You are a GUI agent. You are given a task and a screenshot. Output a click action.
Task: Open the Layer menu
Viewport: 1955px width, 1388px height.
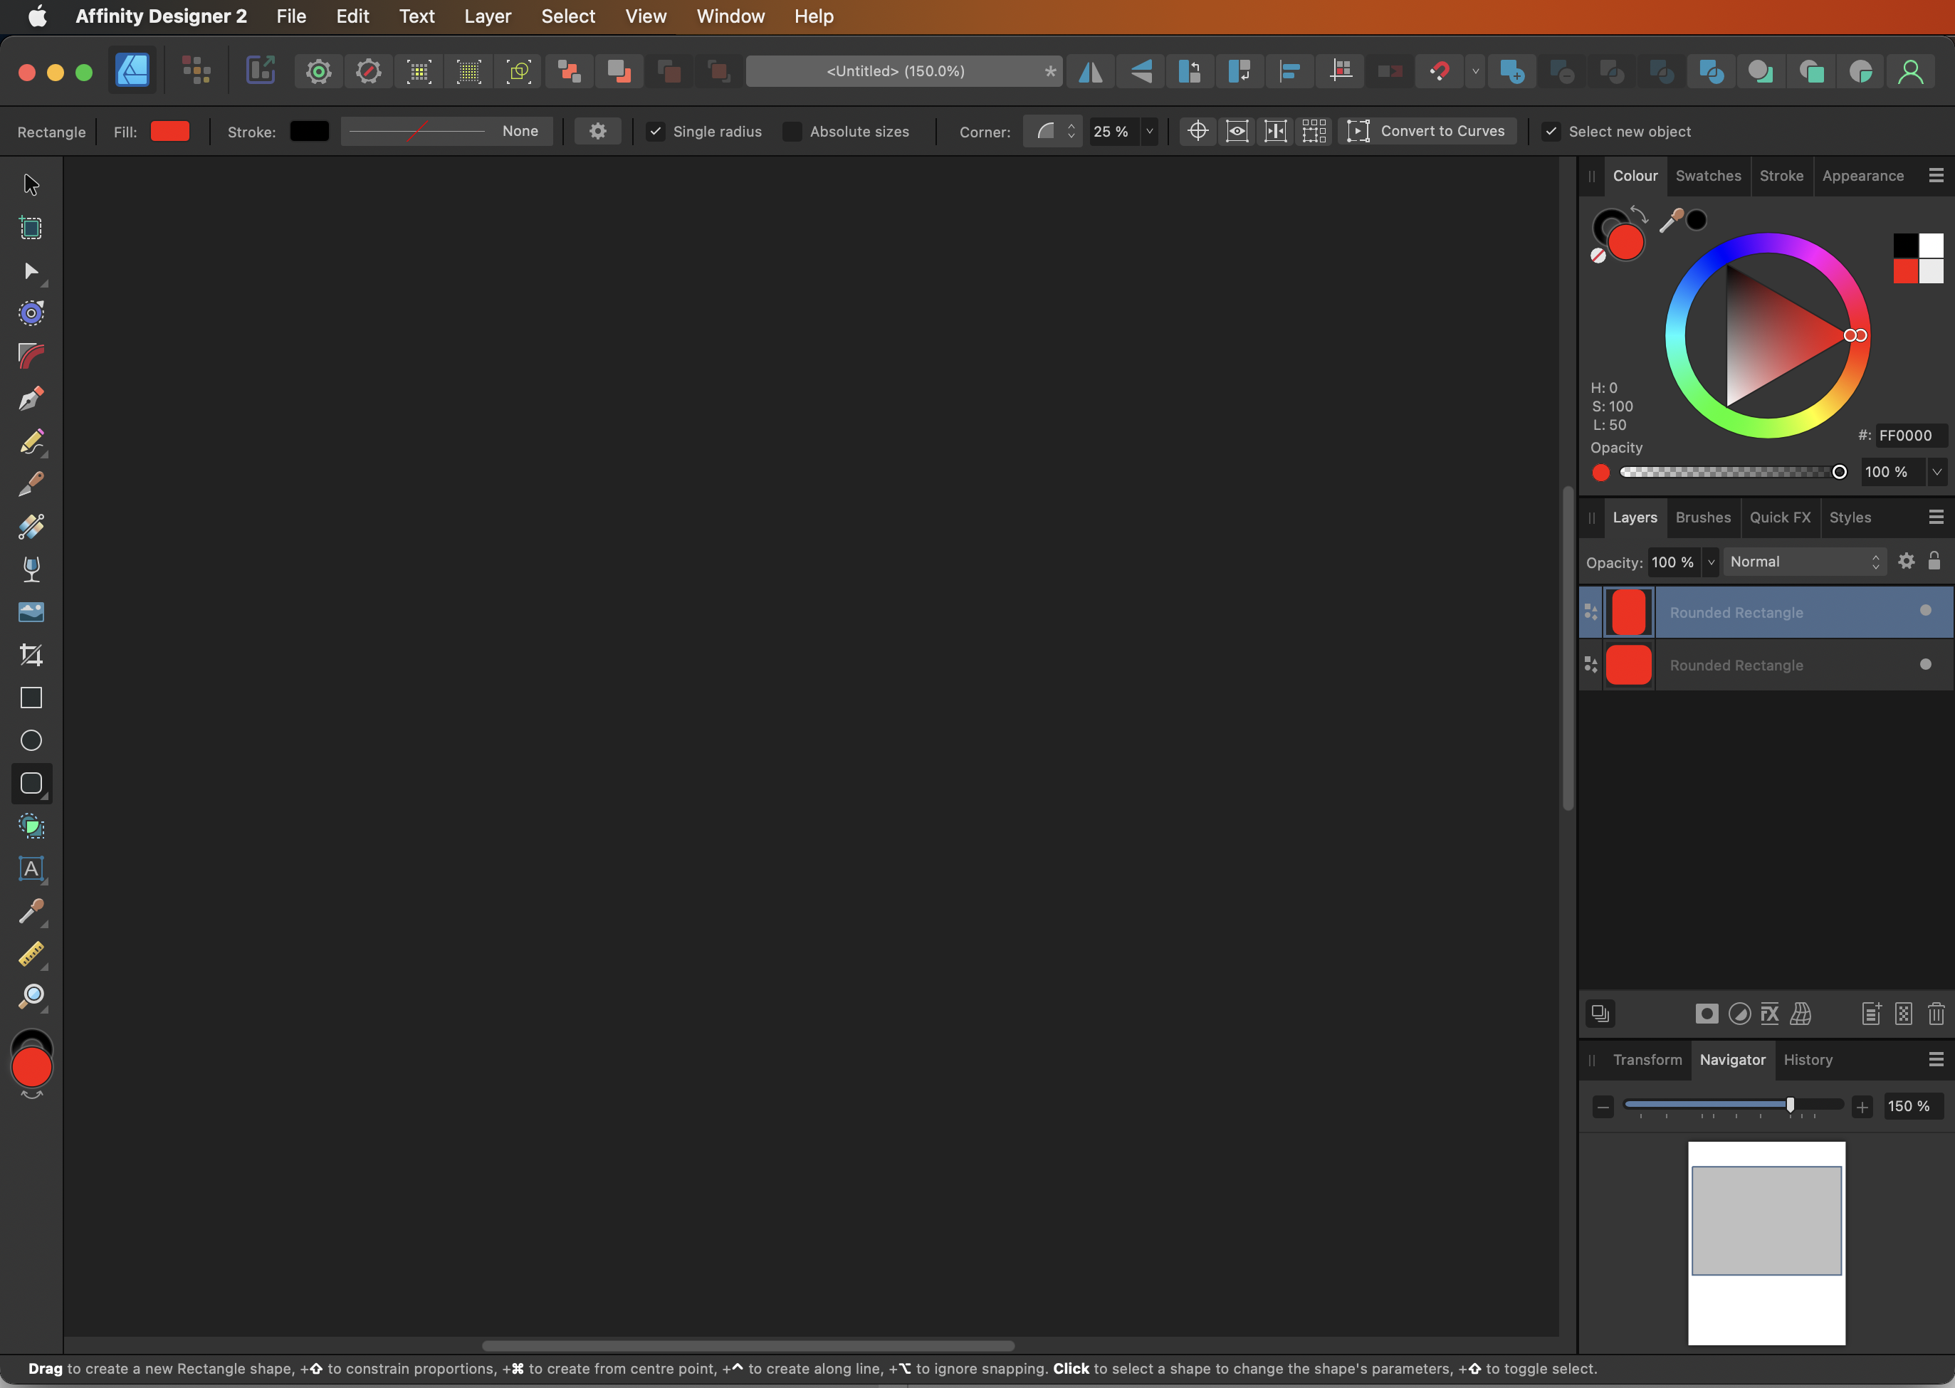pos(487,16)
